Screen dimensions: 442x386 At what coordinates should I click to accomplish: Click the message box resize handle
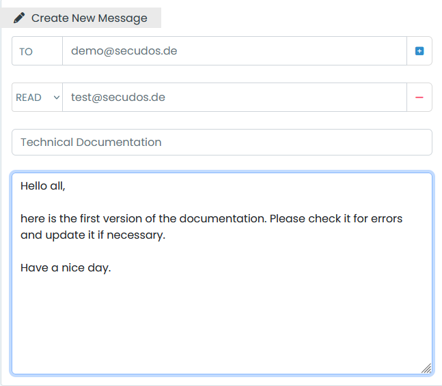426,368
